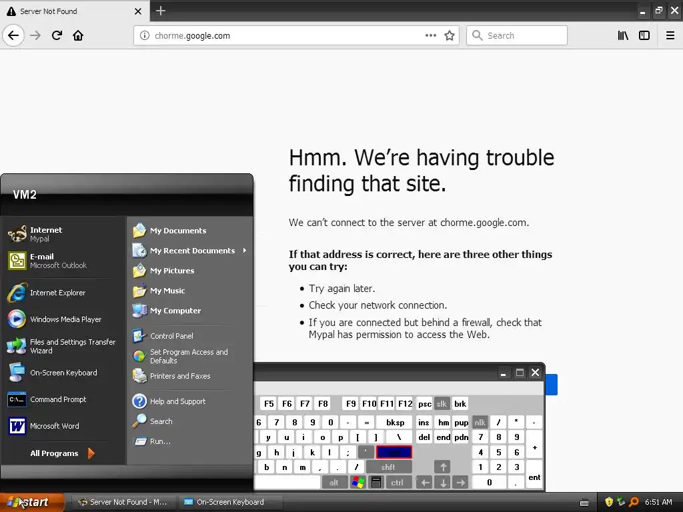Go back with the browser back arrow
This screenshot has width=683, height=512.
pos(13,35)
